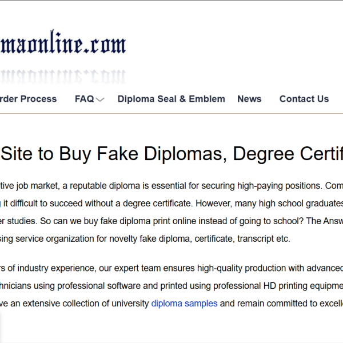This screenshot has height=343, width=343.
Task: Open Diploma Seal & Emblem menu item
Action: tap(171, 99)
